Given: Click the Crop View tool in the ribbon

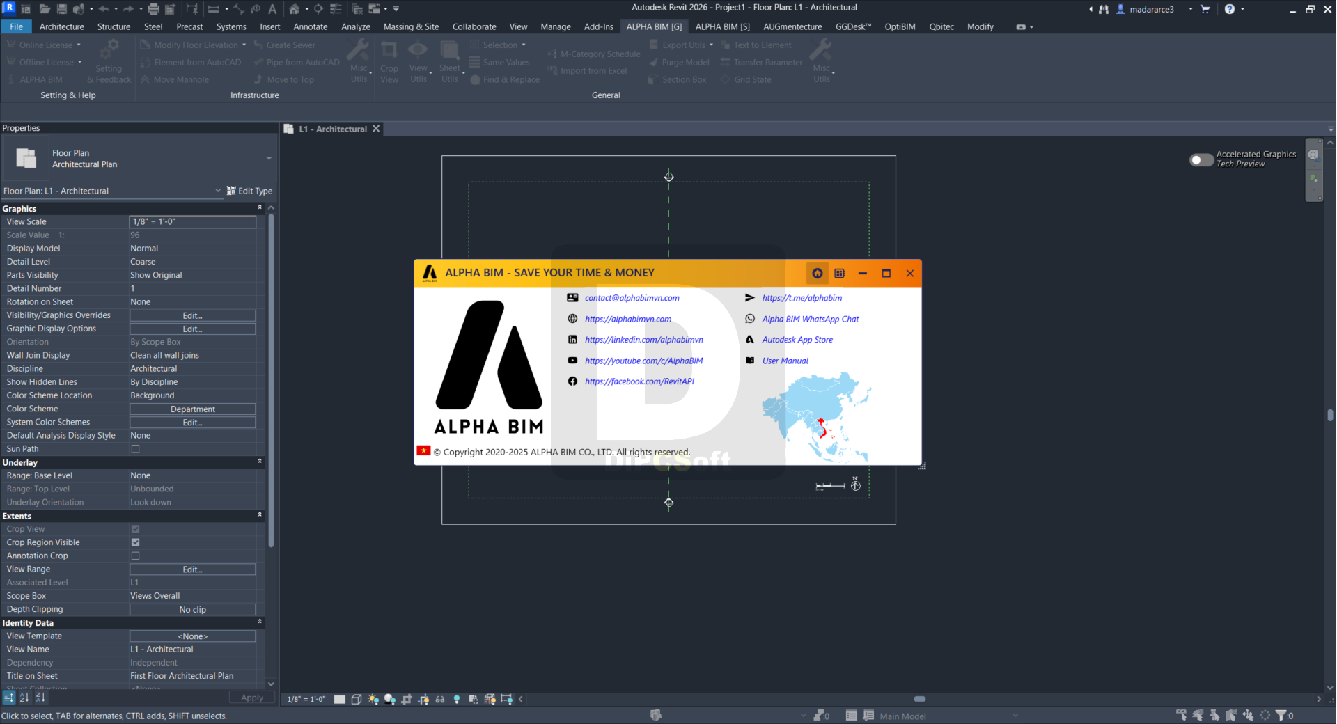Looking at the screenshot, I should 389,61.
